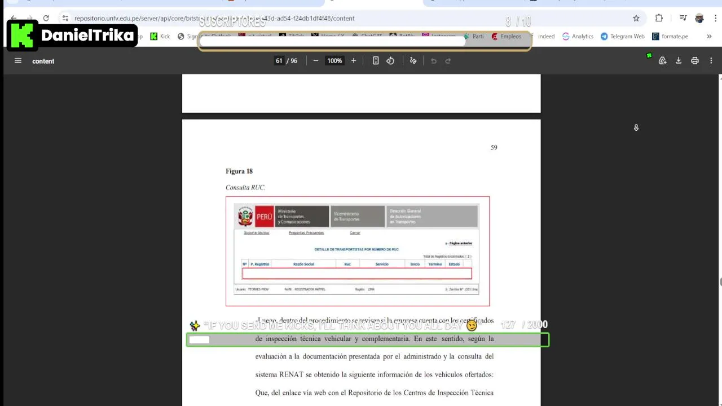Click the PDF page number field
This screenshot has width=722, height=406.
point(279,61)
